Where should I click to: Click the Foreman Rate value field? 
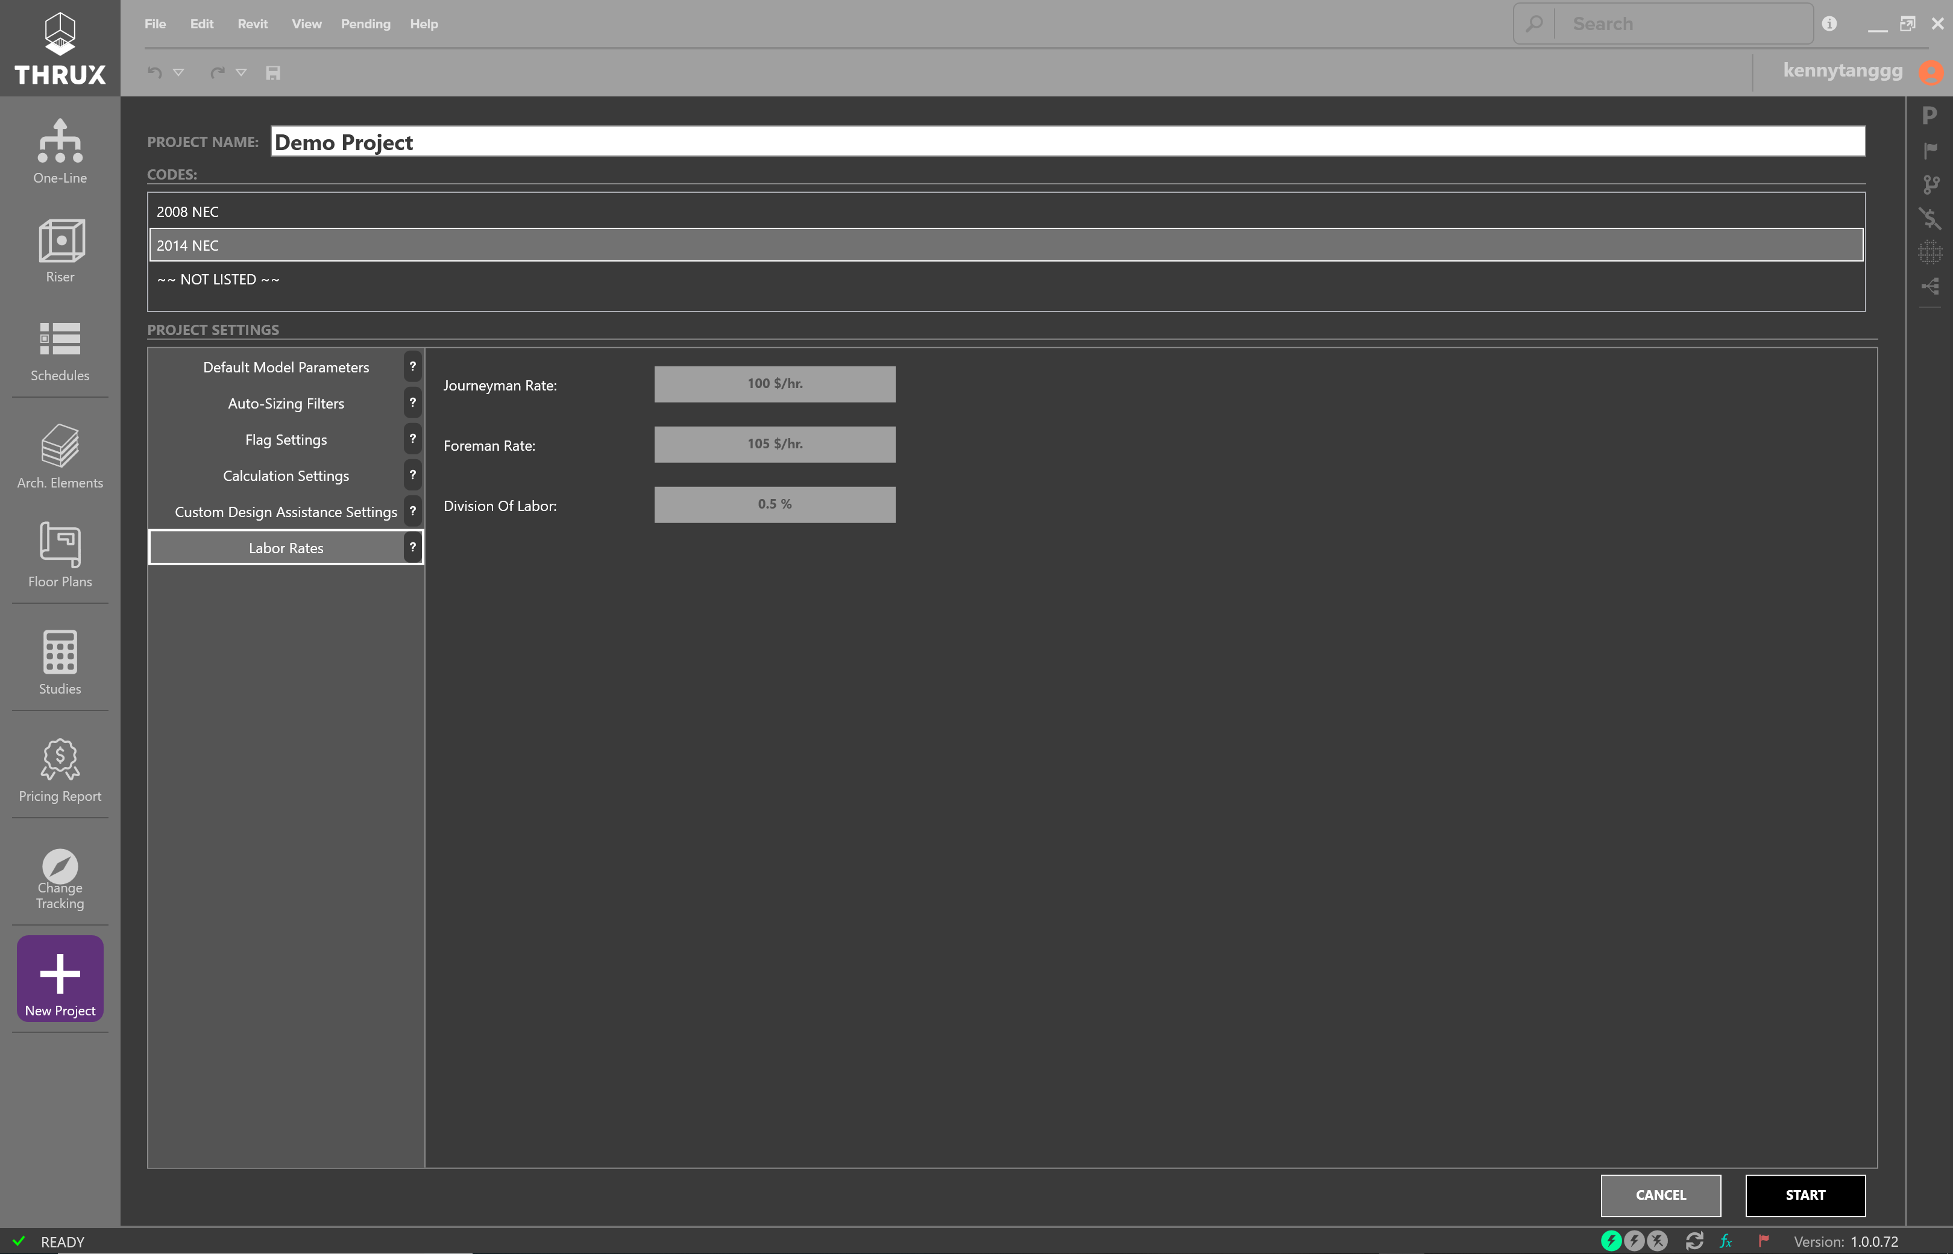coord(775,444)
